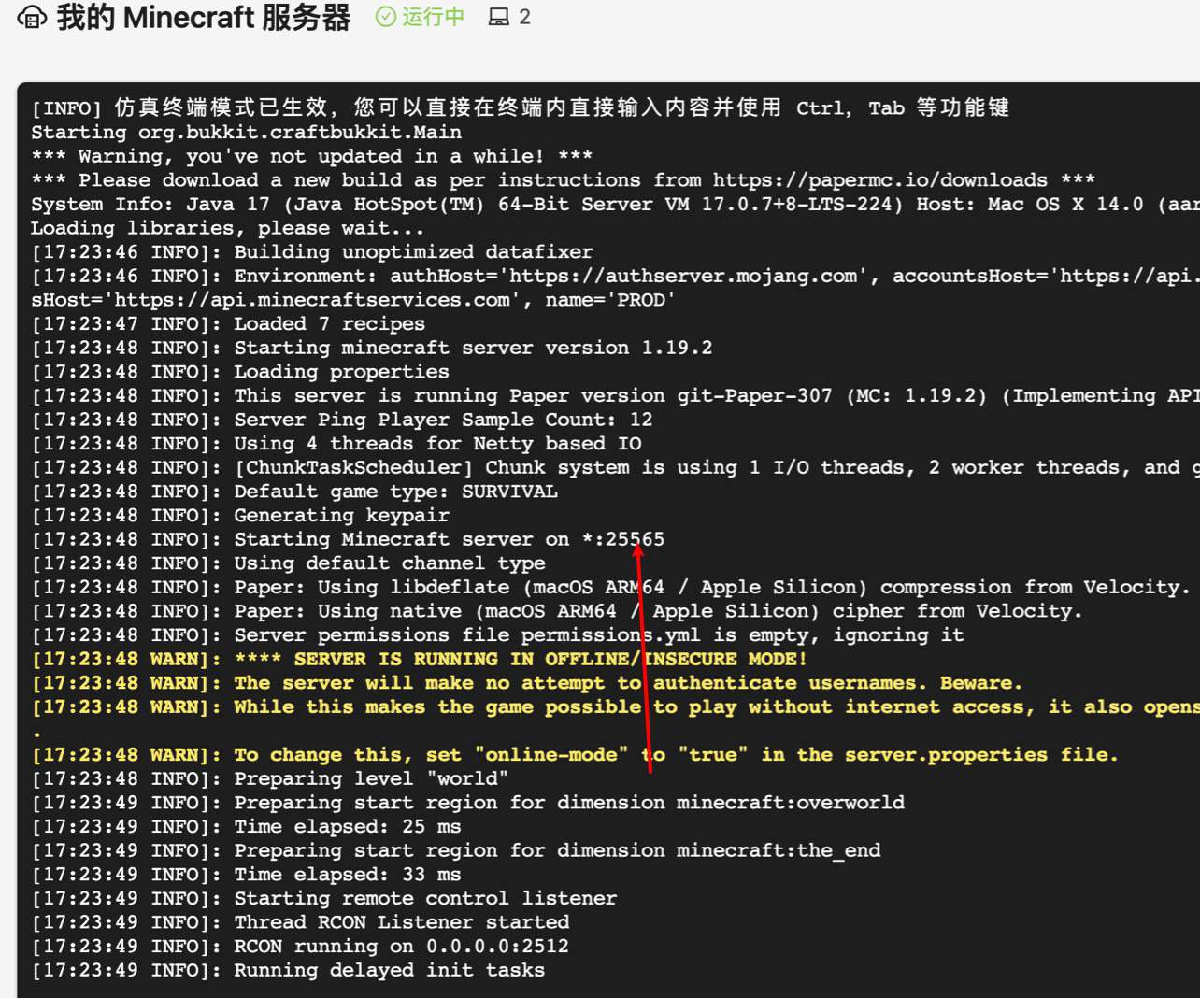The height and width of the screenshot is (998, 1200).
Task: Click the "Starting org.bukkit.craftbukkit.Main" line
Action: tap(246, 132)
